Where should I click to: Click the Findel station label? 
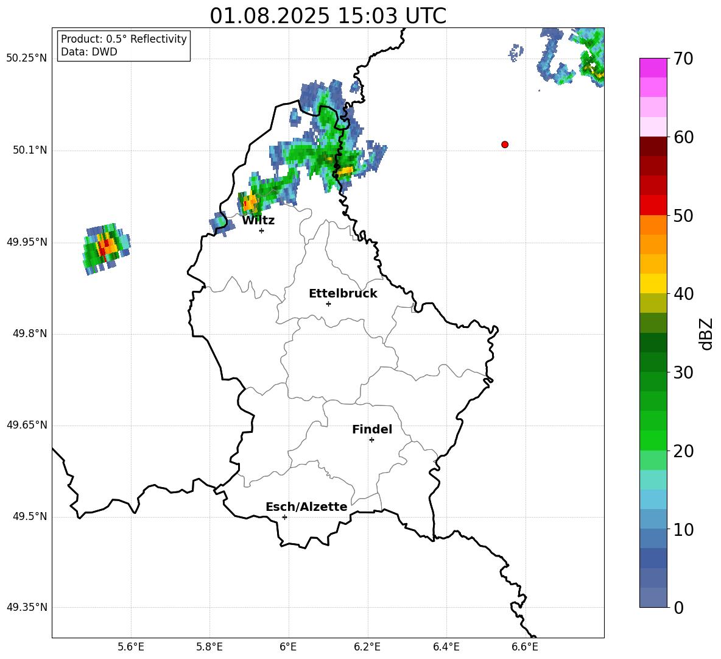[372, 429]
